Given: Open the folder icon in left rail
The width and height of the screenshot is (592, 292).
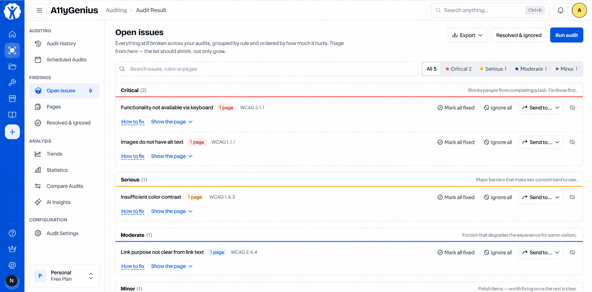Looking at the screenshot, I should tap(12, 67).
